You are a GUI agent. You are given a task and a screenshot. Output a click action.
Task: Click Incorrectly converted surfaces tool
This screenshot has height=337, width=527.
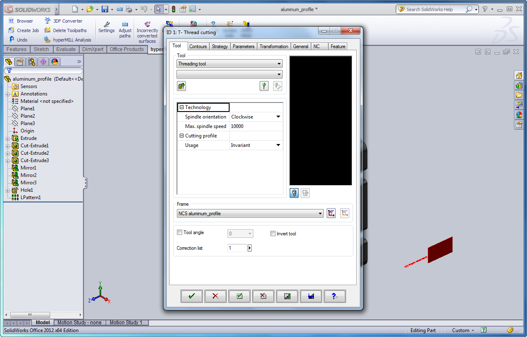pyautogui.click(x=147, y=33)
